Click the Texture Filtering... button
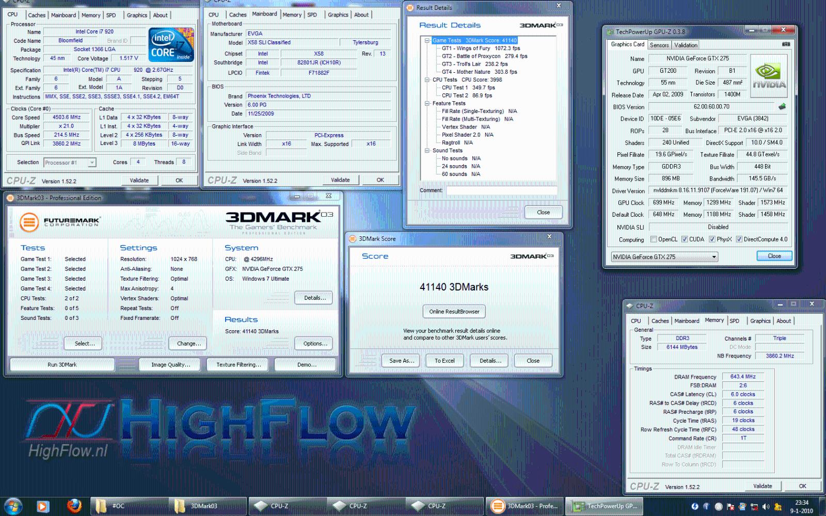This screenshot has width=826, height=516. pyautogui.click(x=238, y=365)
